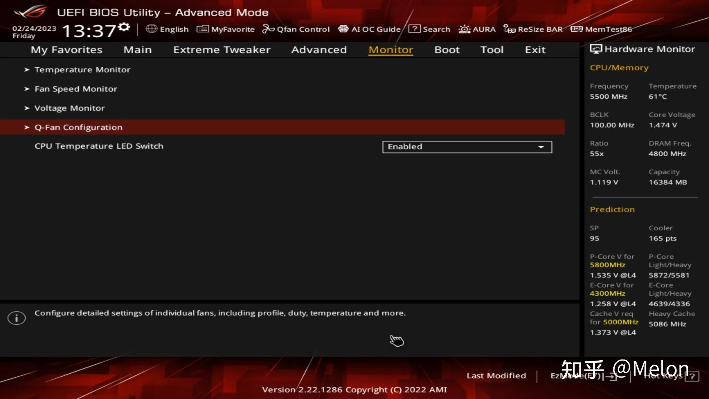
Task: Open the Extreme Tweaker tab
Action: pos(222,50)
